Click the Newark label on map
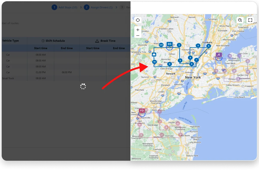 [171, 74]
